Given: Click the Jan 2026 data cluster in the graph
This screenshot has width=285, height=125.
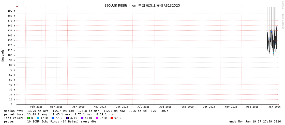Looking at the screenshot, I should tap(272, 40).
